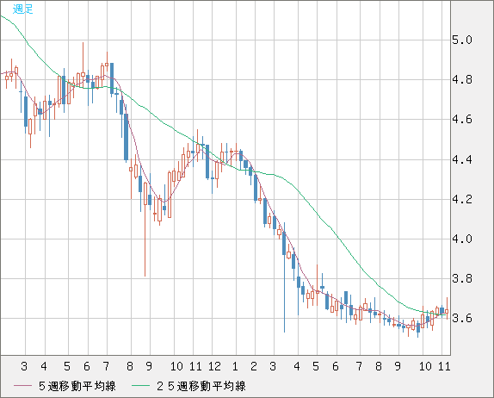The width and height of the screenshot is (494, 398).
Task: Click the 4.8 price axis label
Action: point(462,80)
